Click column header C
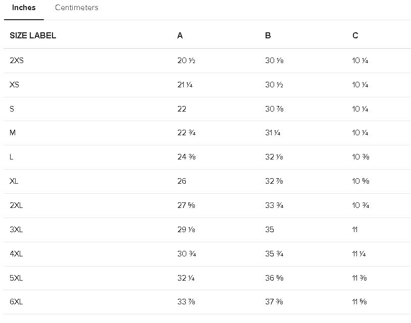Screen dimensions: 411x323 [x=355, y=36]
